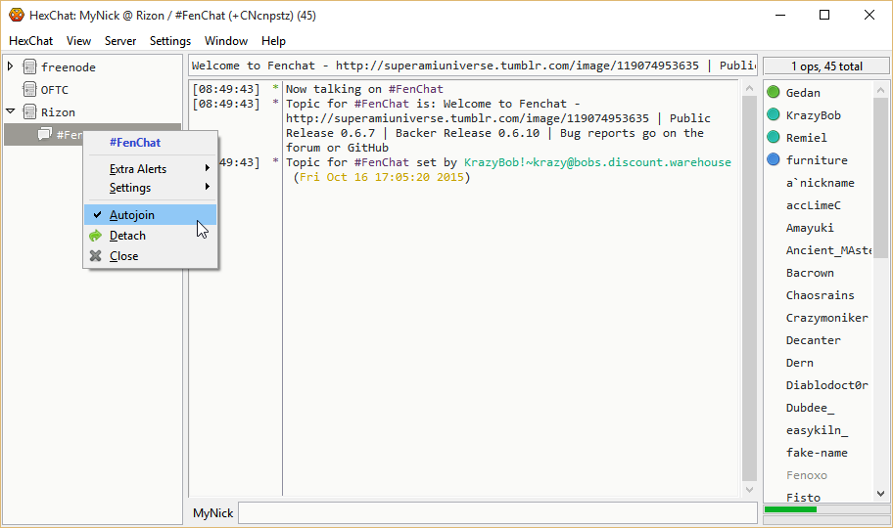Open the Settings menu in menu bar
This screenshot has width=893, height=528.
tap(170, 41)
